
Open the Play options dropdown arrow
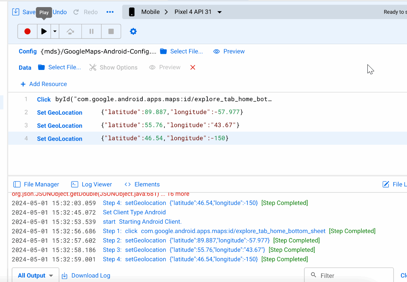click(55, 31)
